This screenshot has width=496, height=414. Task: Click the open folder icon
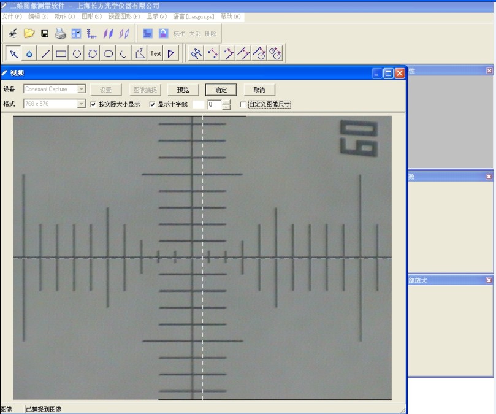29,33
